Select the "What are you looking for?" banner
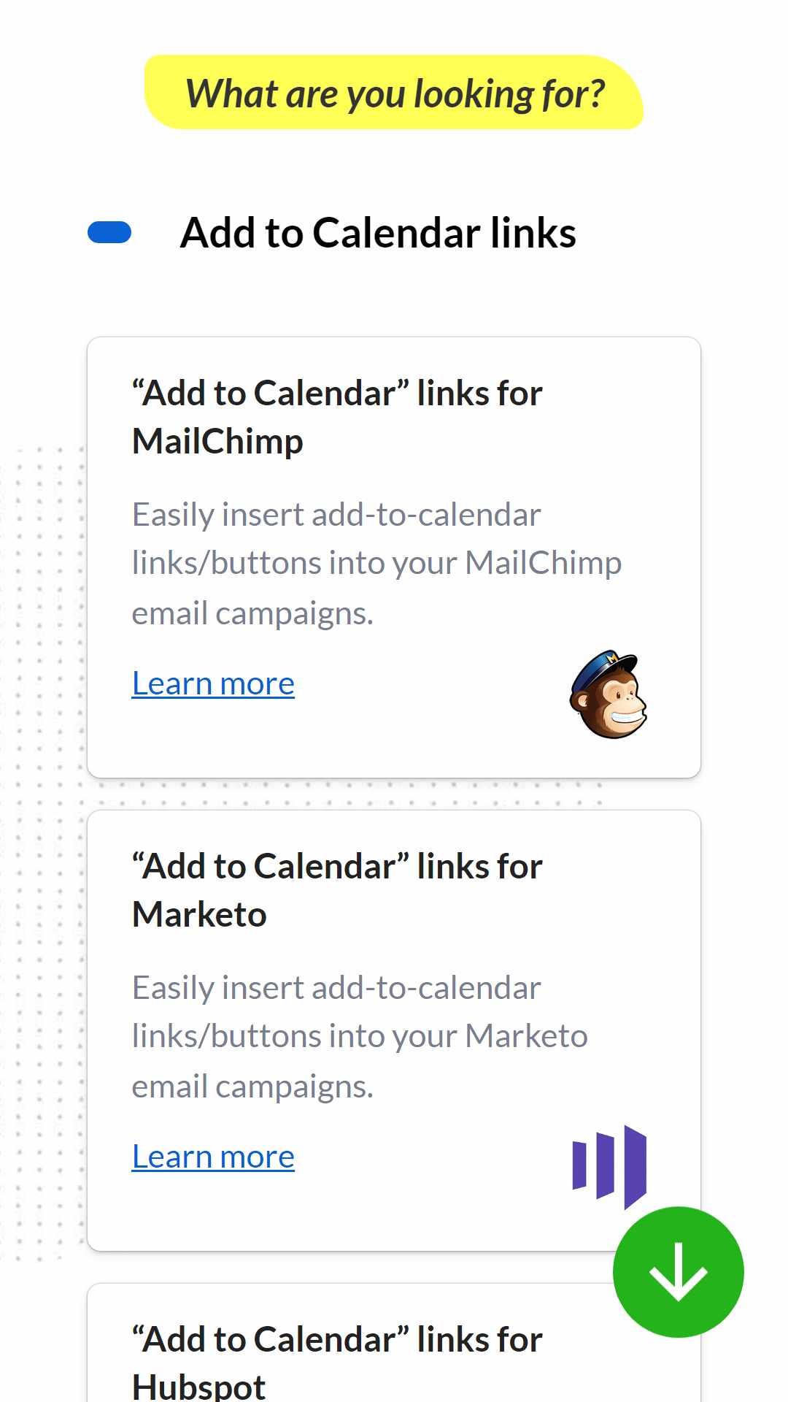This screenshot has height=1402, width=788. tap(394, 93)
